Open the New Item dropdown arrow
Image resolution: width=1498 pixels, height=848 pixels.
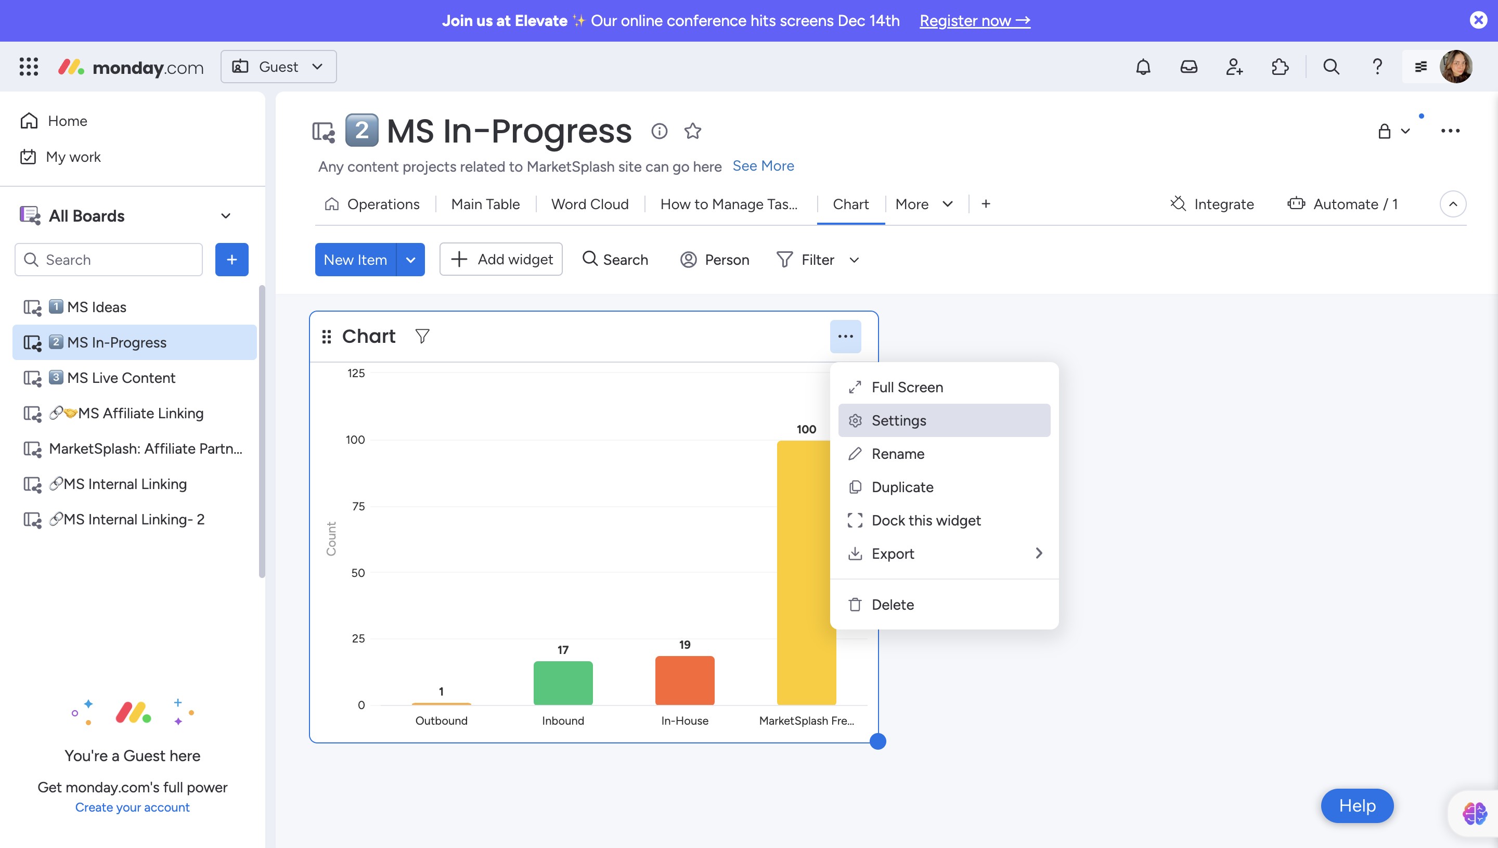point(410,260)
